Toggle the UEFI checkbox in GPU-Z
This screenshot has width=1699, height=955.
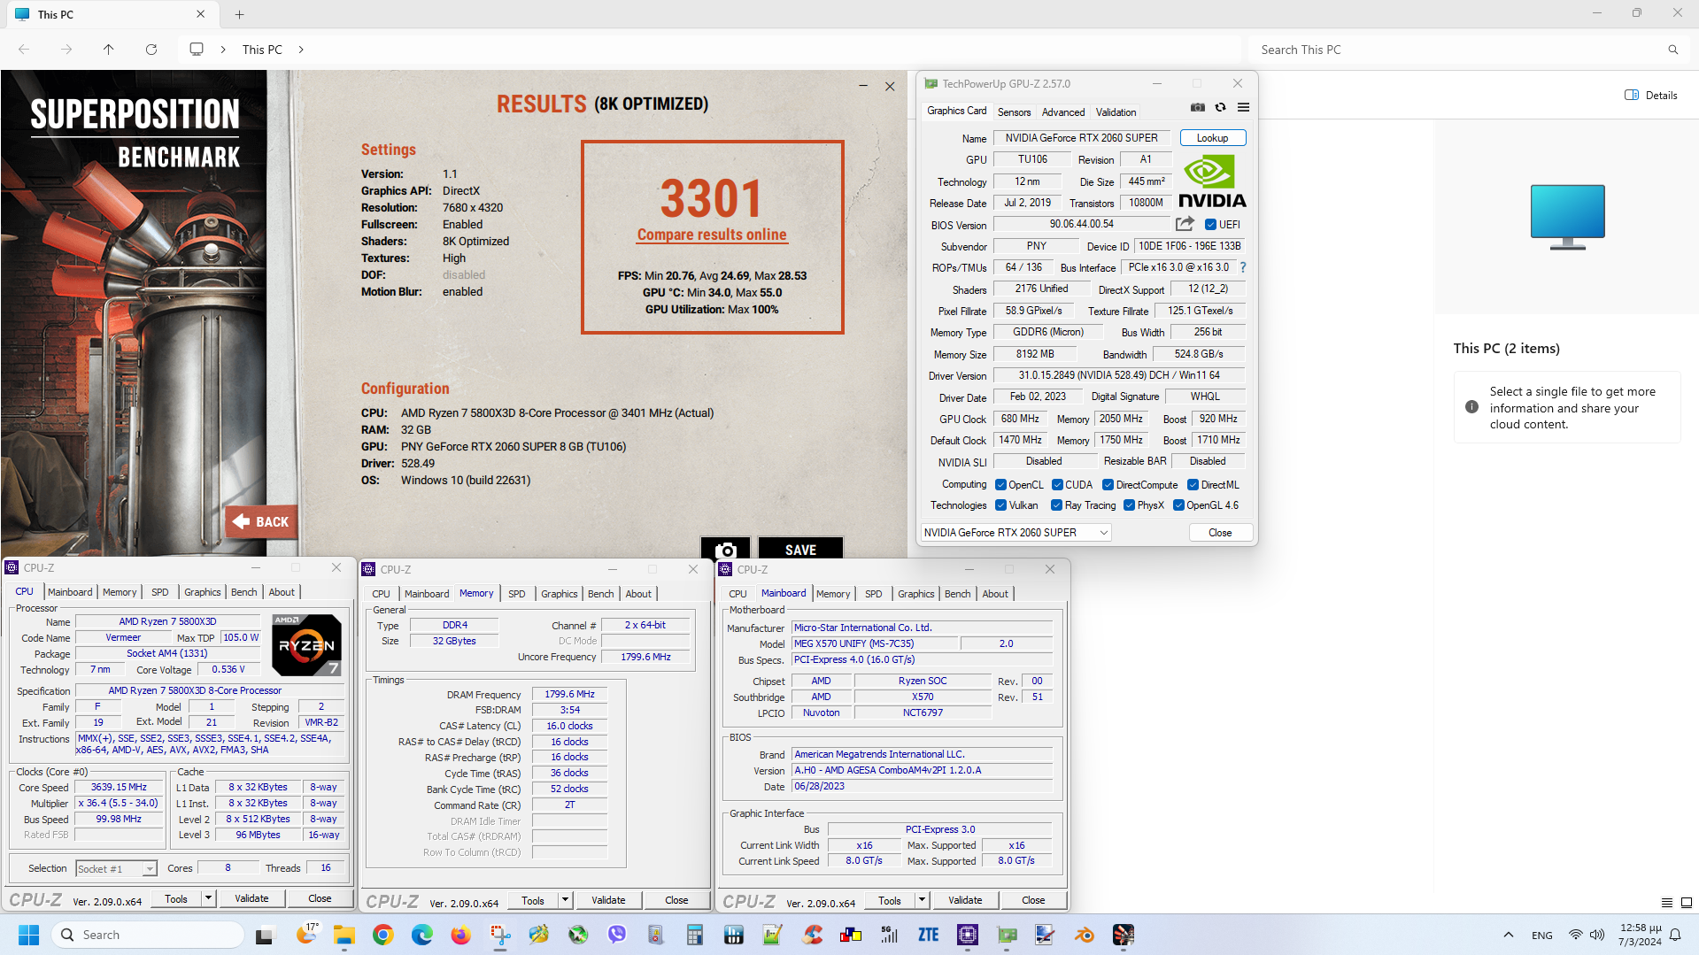[x=1210, y=225]
